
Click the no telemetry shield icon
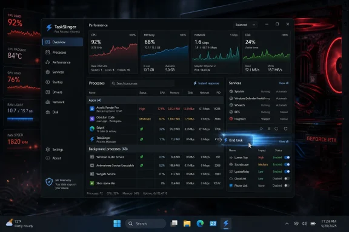point(49,182)
